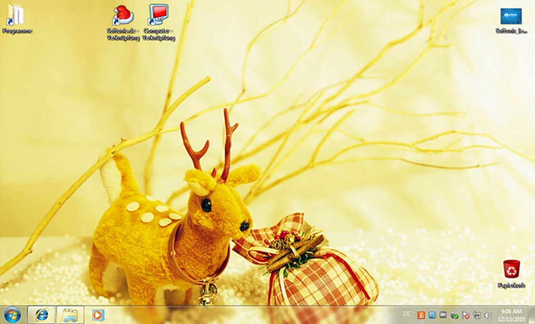The width and height of the screenshot is (535, 324).
Task: Open the DE language selector
Action: tap(406, 315)
